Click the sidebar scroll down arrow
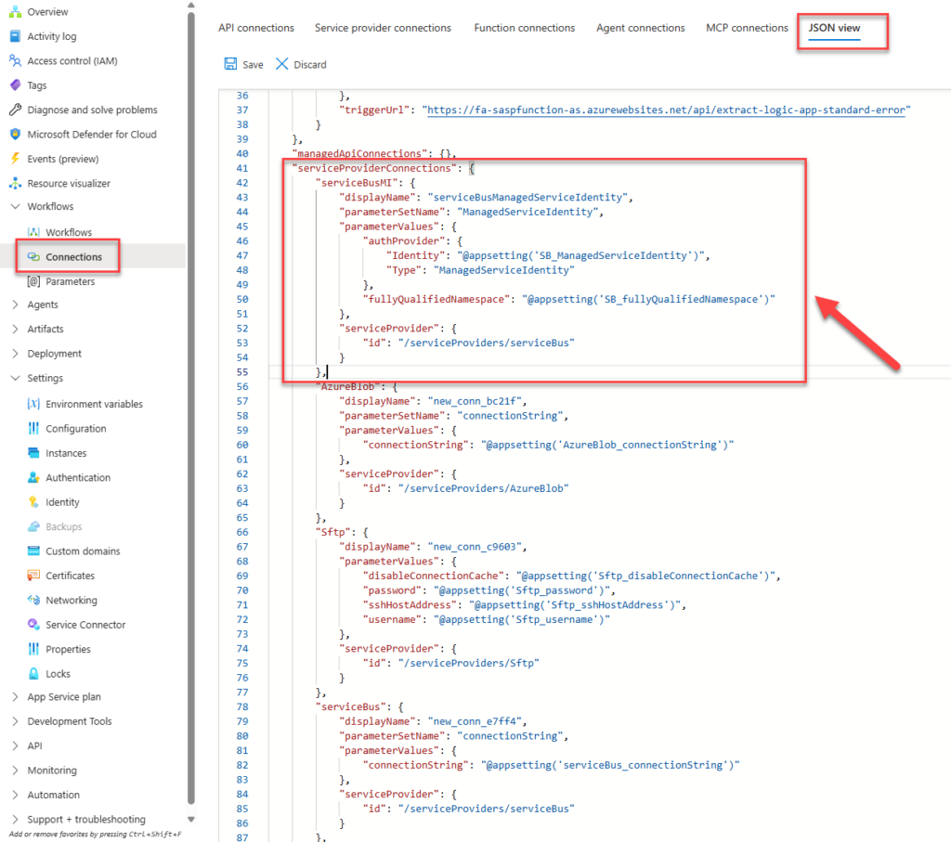The height and width of the screenshot is (842, 951). [x=191, y=820]
